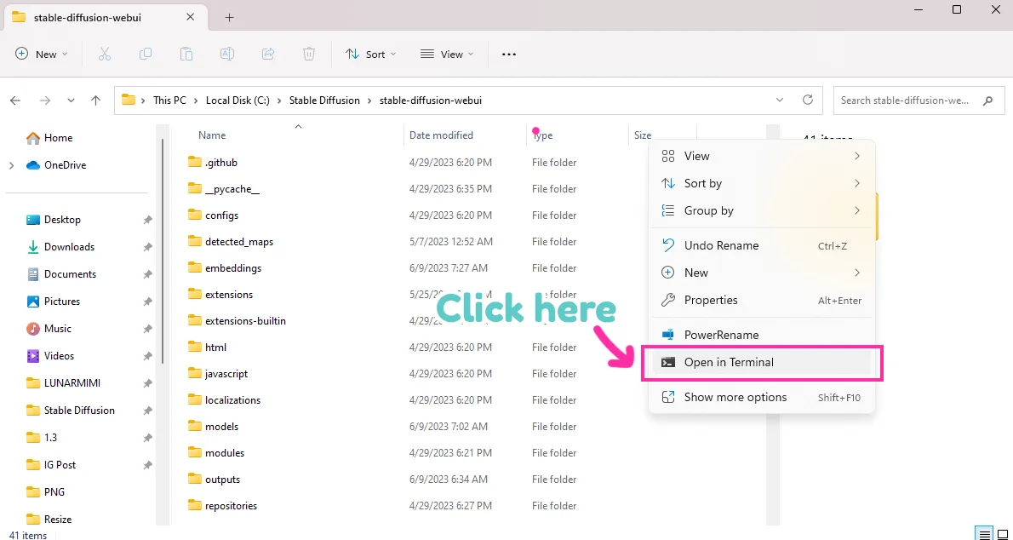Select Desktop in the navigation pane
Viewport: 1013px width, 540px height.
coord(62,220)
